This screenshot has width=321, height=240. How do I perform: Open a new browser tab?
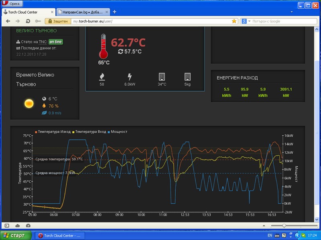click(x=115, y=12)
